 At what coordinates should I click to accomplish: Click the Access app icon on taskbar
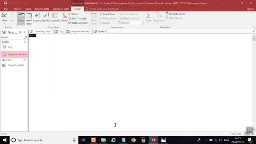(153, 140)
